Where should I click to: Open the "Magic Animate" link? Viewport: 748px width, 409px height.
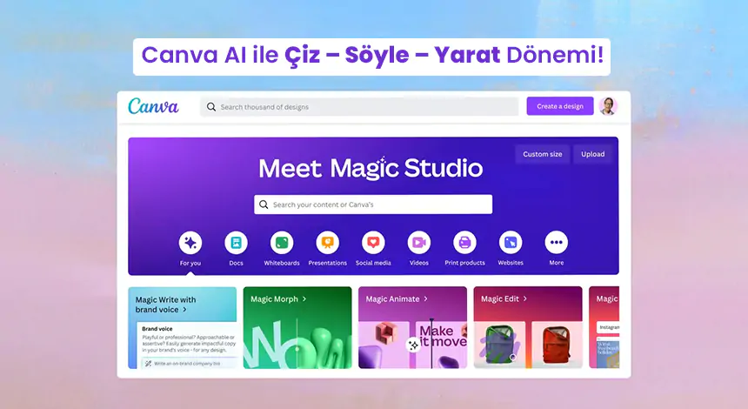point(397,298)
